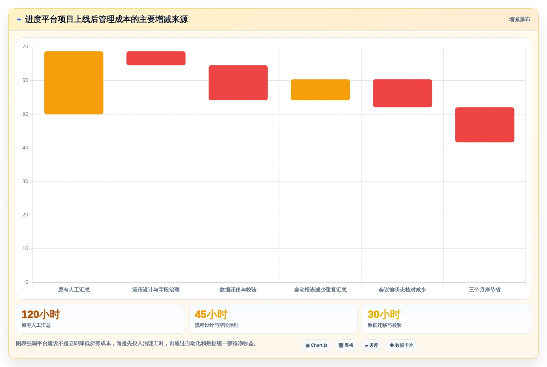Click the red 数据迁移与校验 bar

[x=238, y=83]
